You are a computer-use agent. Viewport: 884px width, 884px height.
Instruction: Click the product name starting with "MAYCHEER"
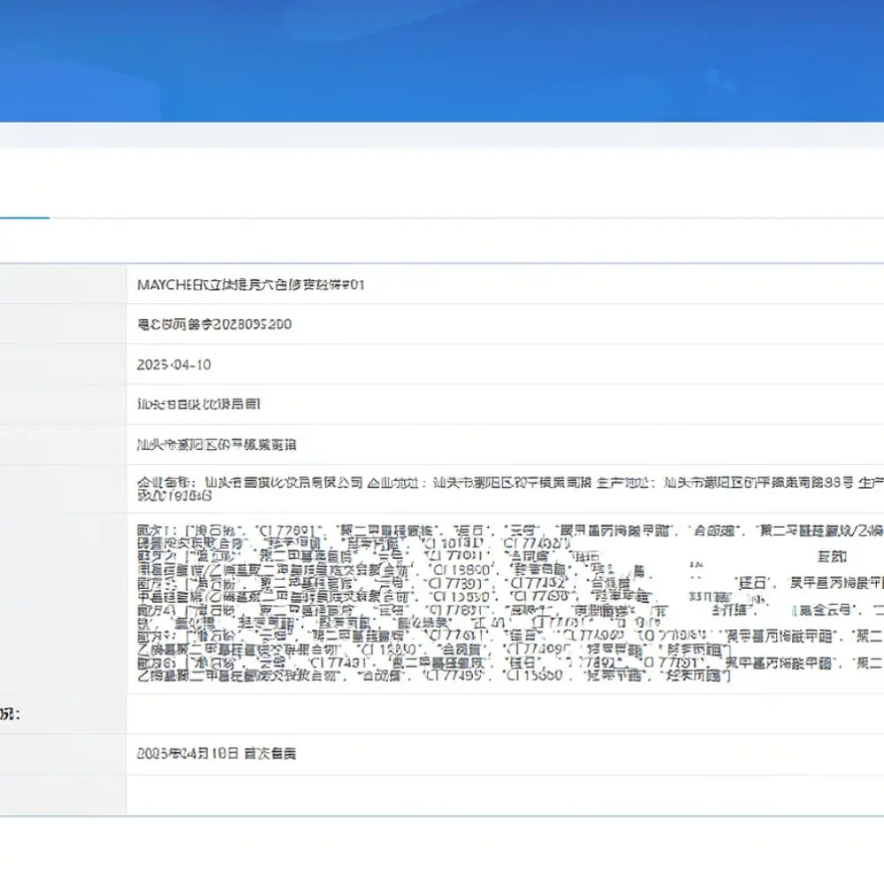tap(251, 285)
